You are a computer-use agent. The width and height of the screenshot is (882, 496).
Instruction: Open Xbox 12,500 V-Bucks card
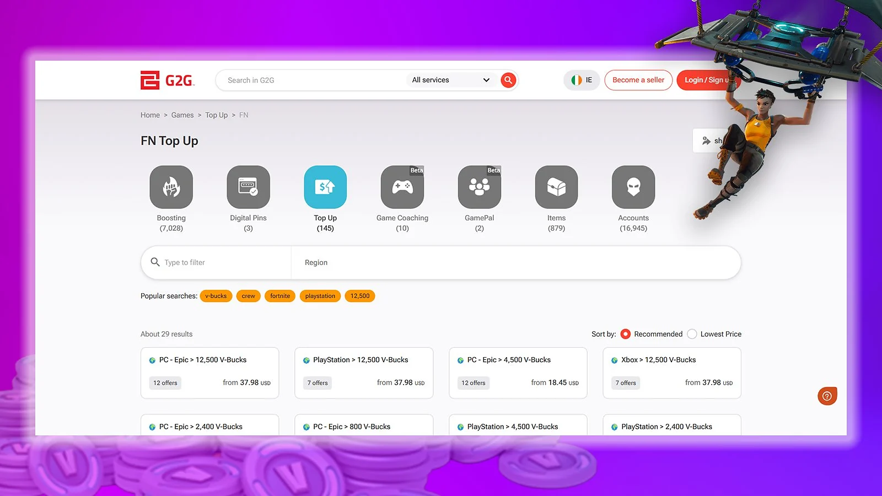tap(672, 373)
